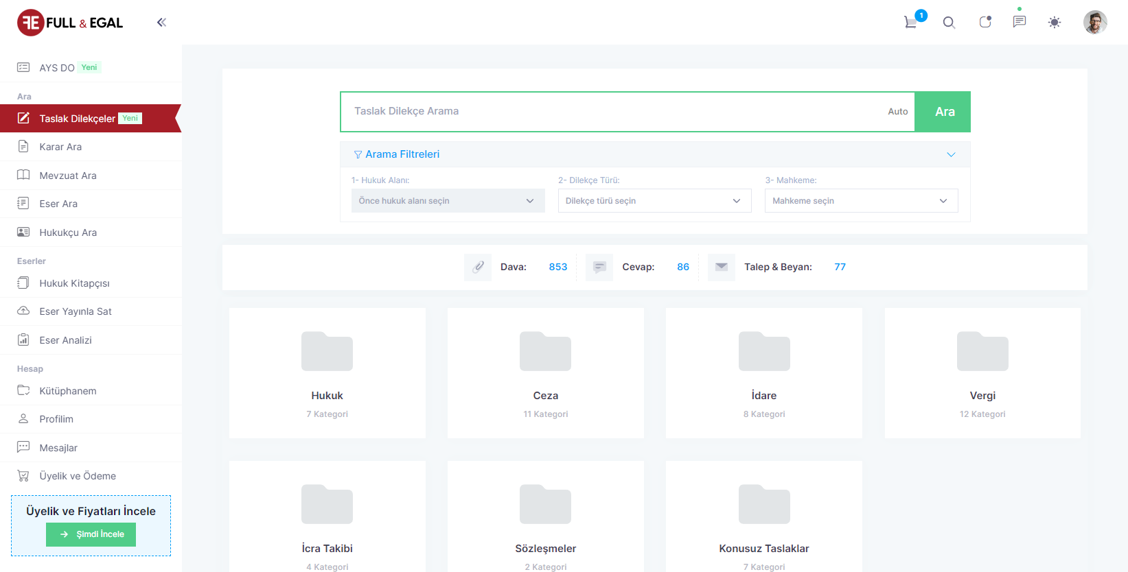
Task: Open the Hukuk Alanı dropdown
Action: pos(448,201)
